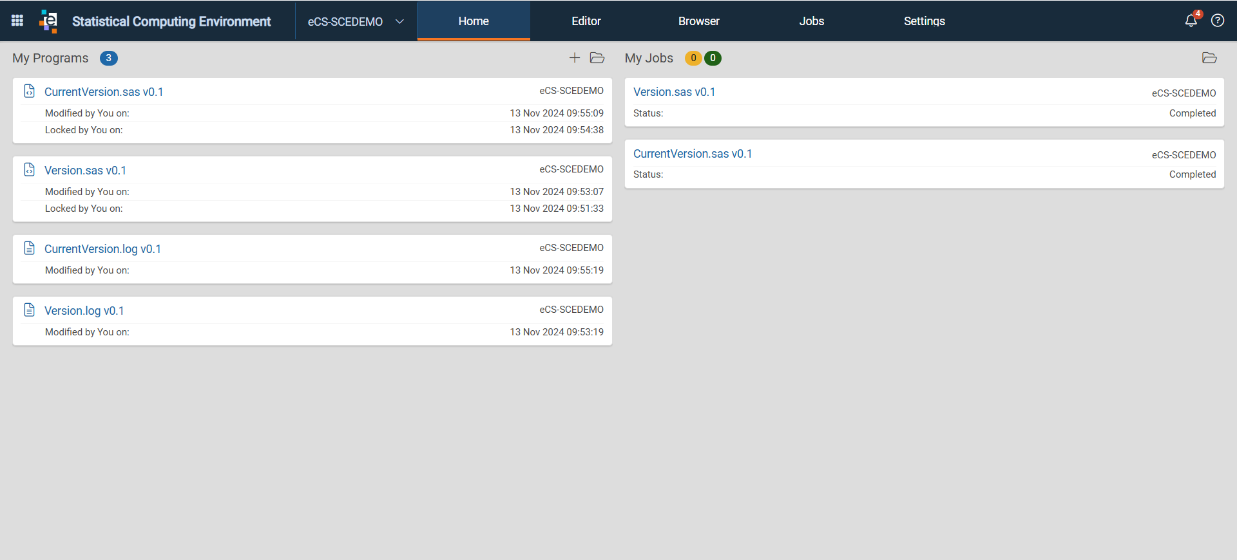Open the My Jobs folder icon
The image size is (1237, 560).
click(x=1209, y=58)
